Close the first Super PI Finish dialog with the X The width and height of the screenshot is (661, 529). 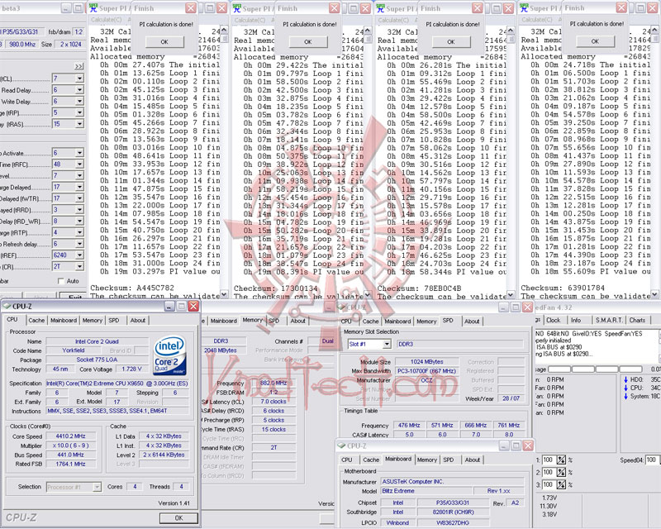(x=191, y=8)
